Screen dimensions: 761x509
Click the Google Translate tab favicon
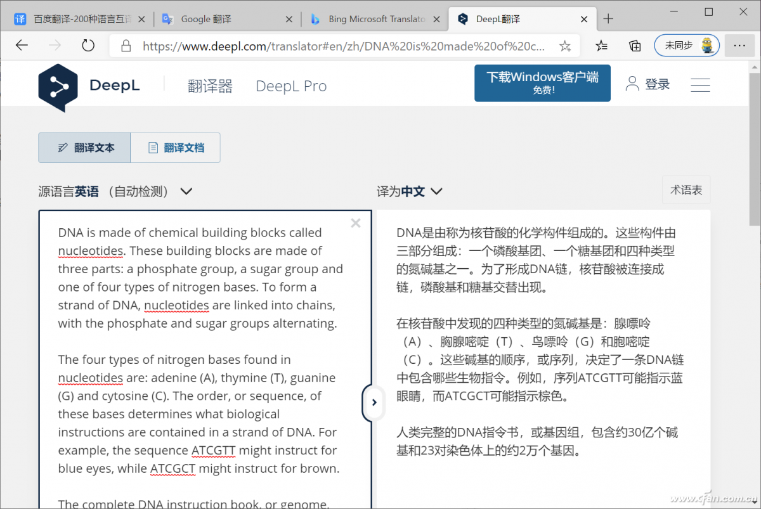pyautogui.click(x=167, y=19)
